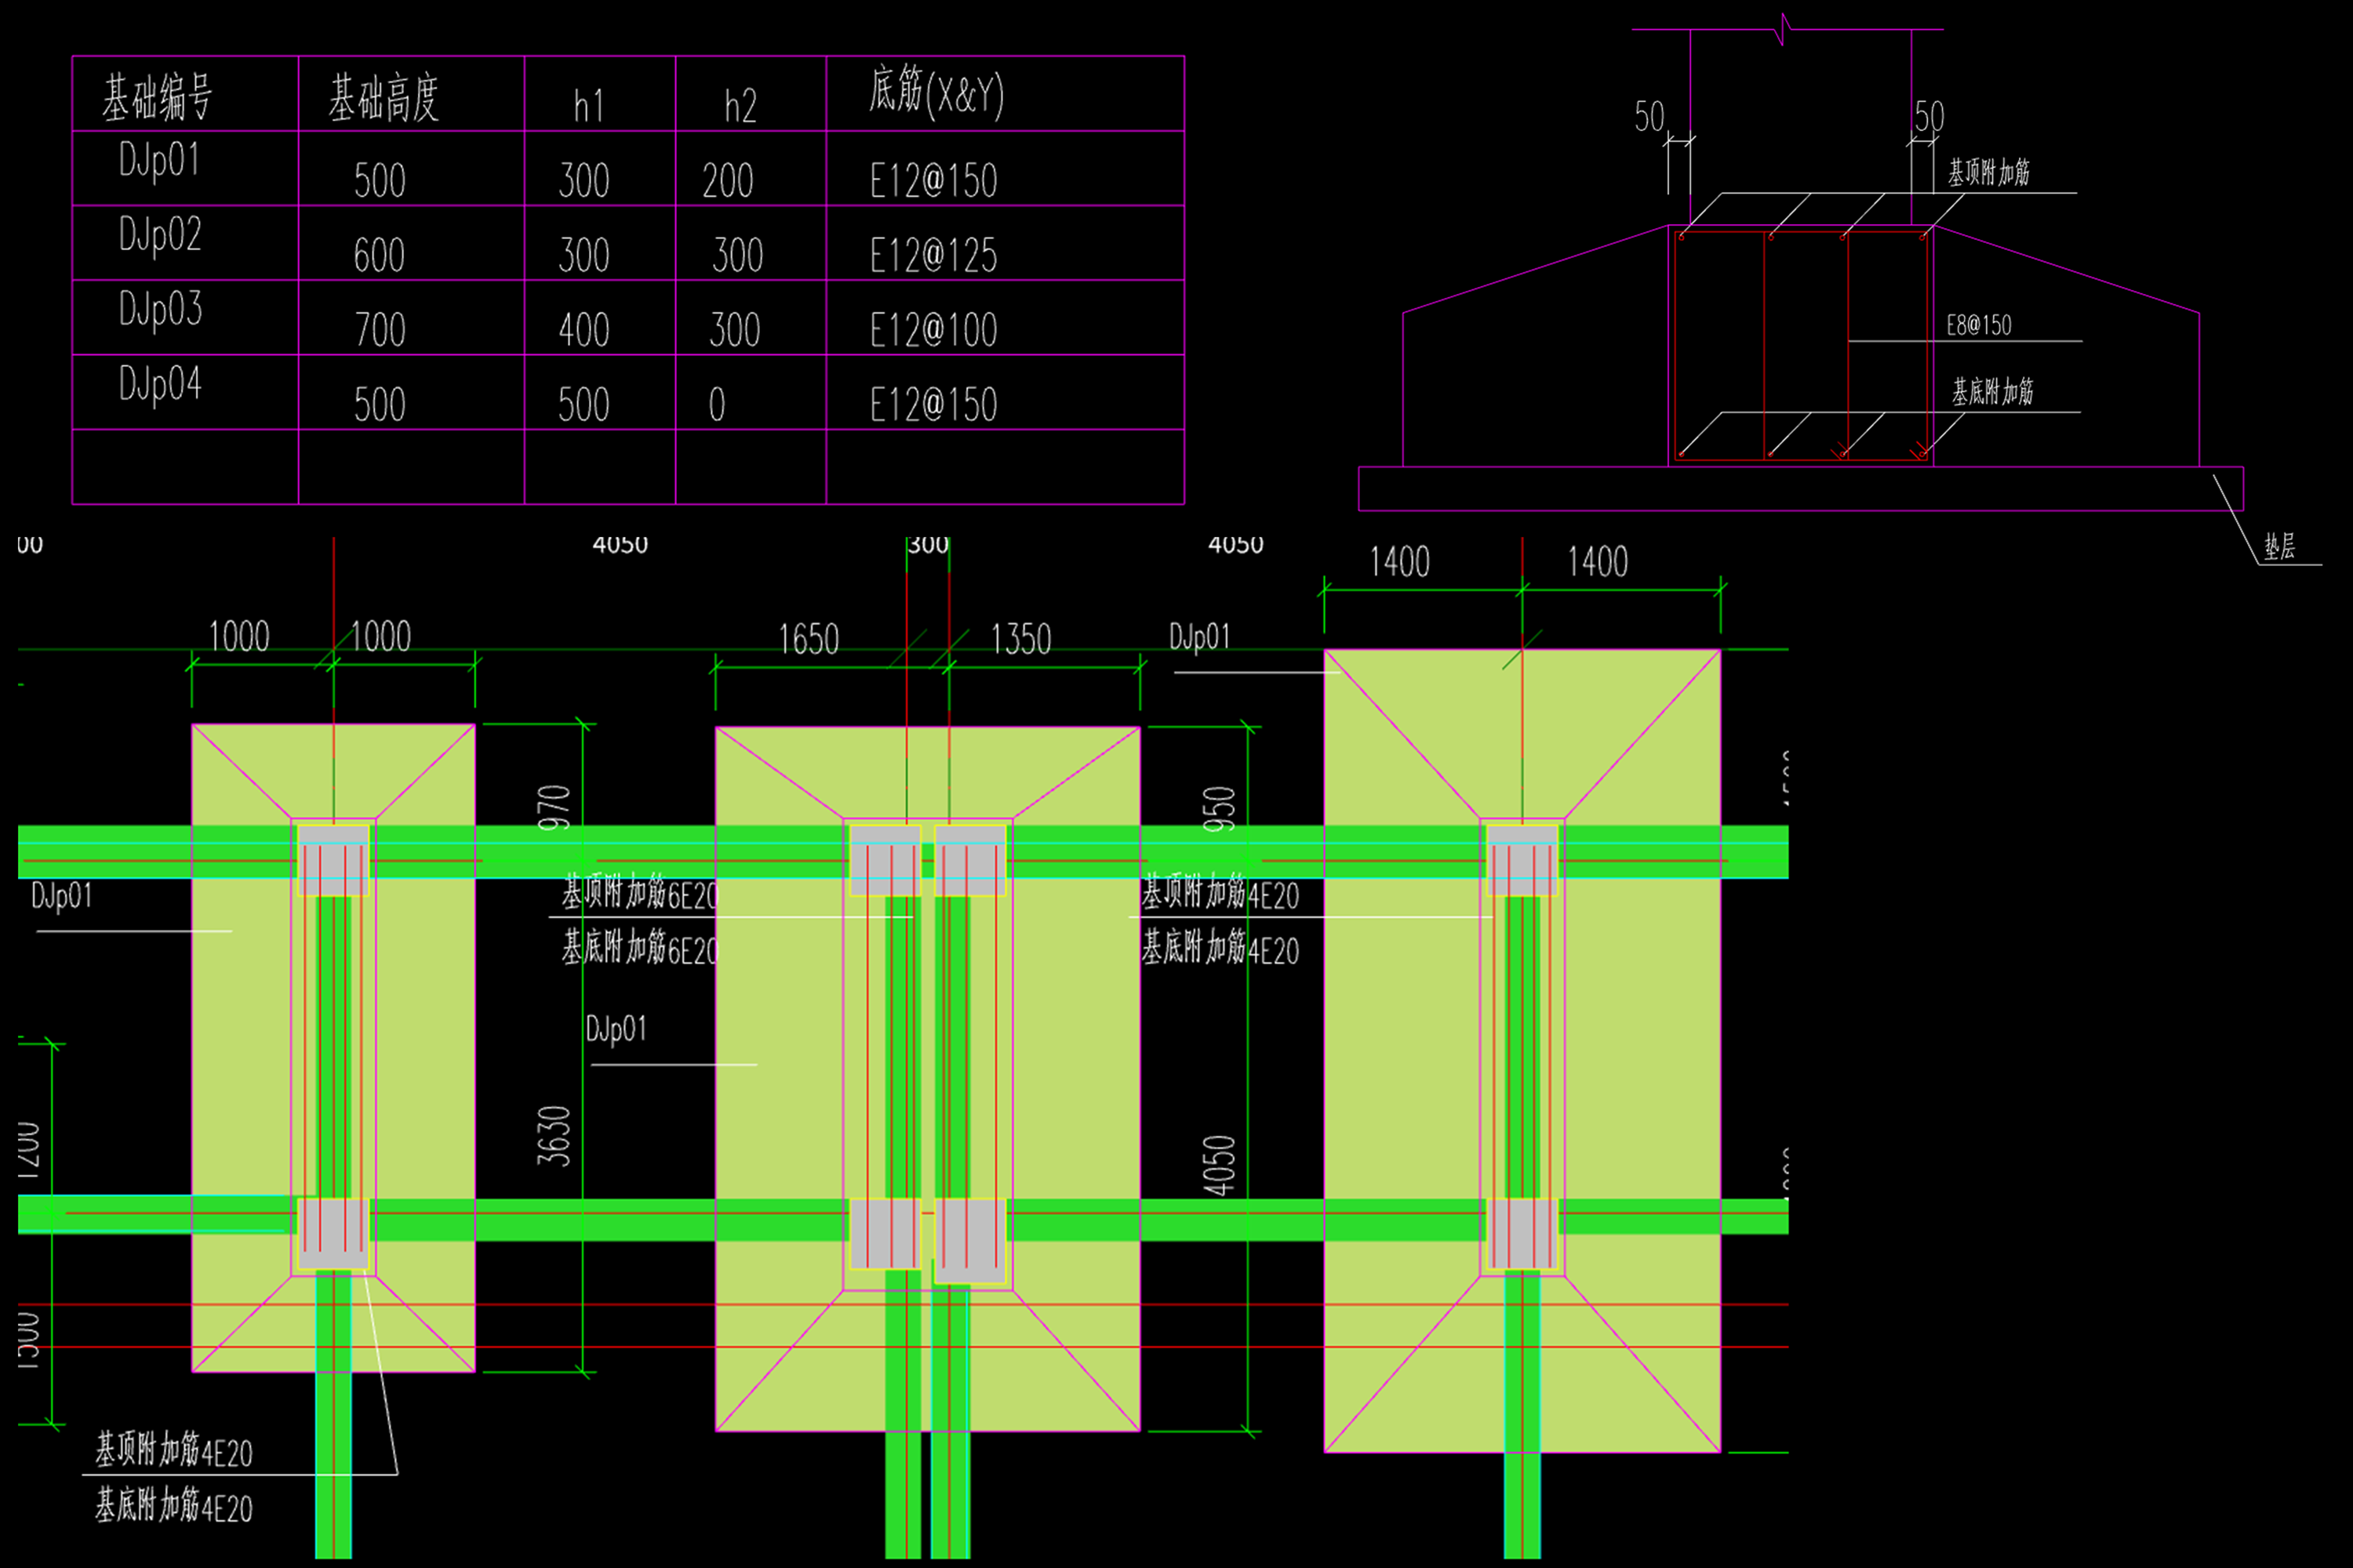Select the 950 vertical dimension text
This screenshot has width=2353, height=1568.
pyautogui.click(x=1220, y=809)
